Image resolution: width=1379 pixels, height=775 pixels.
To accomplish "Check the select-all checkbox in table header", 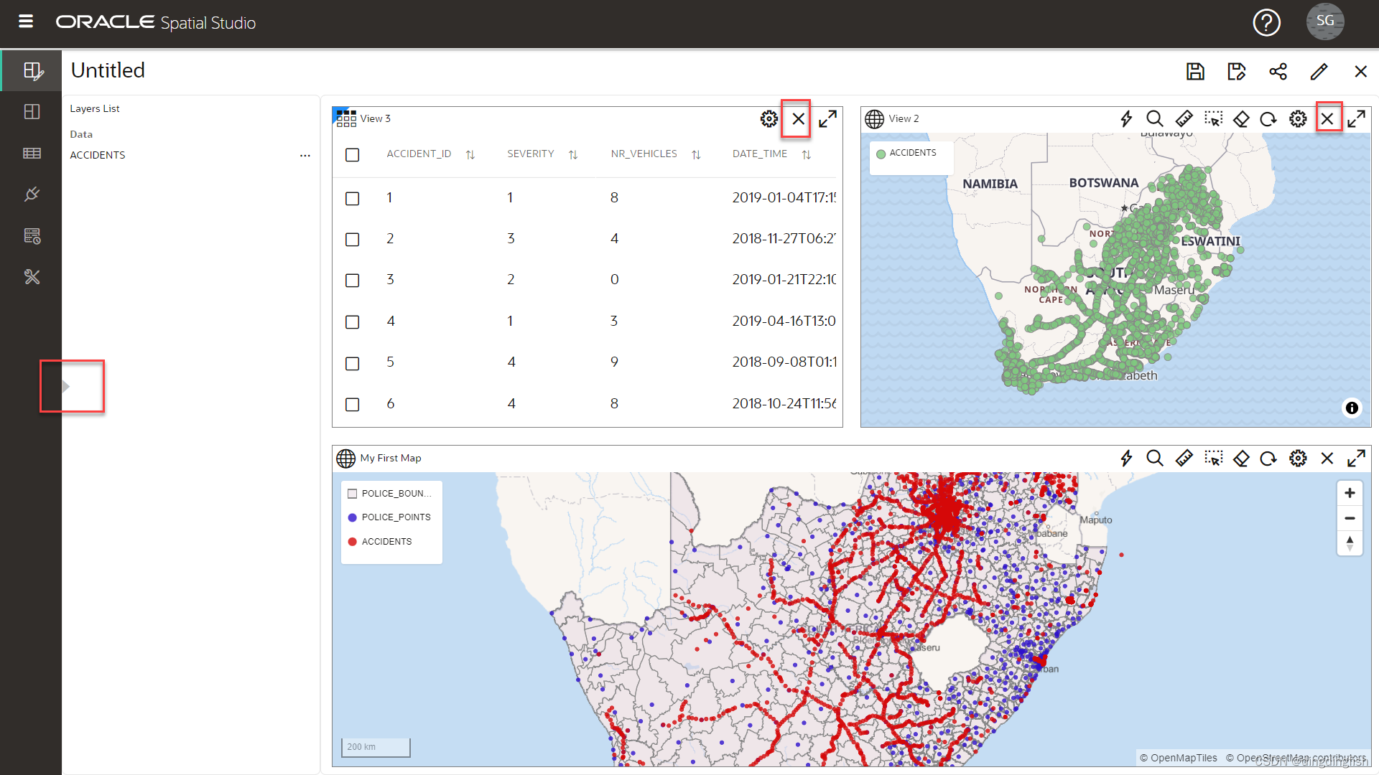I will tap(352, 155).
